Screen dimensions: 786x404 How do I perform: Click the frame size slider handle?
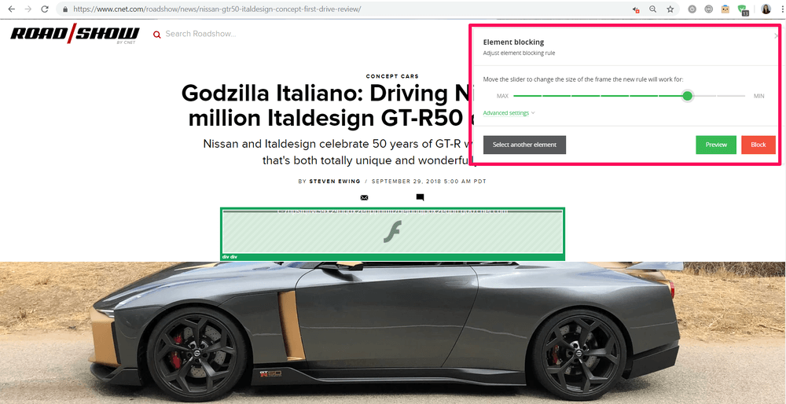tap(688, 96)
